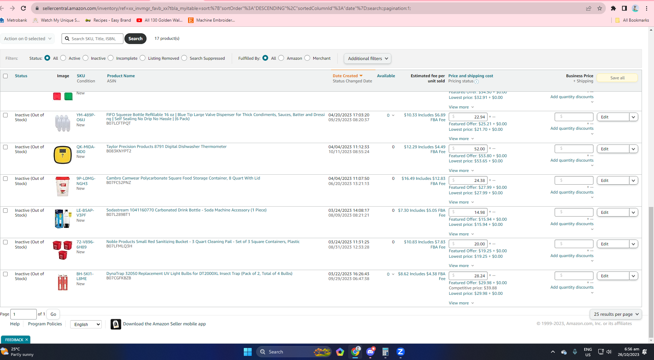Bookmark this page with the star icon
The width and height of the screenshot is (654, 360).
(x=600, y=8)
